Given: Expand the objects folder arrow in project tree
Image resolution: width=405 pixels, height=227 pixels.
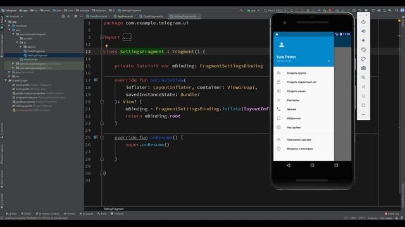Looking at the screenshot, I should pos(21,47).
